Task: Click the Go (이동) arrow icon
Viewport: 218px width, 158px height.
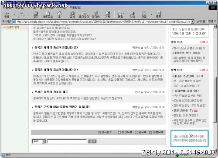Action: pos(198,21)
